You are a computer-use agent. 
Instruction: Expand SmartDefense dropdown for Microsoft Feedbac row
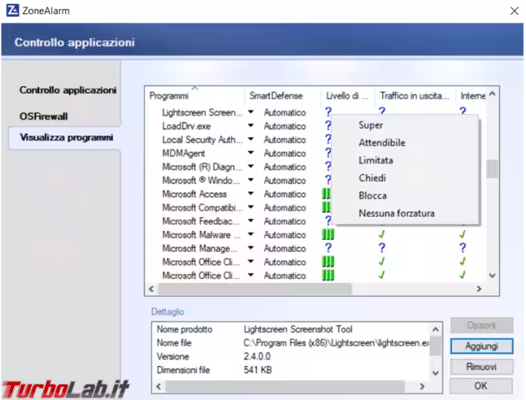click(x=250, y=221)
